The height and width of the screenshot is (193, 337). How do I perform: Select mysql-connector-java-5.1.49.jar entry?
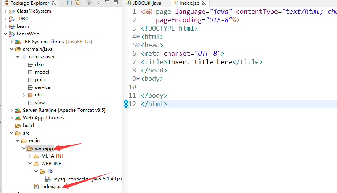[x=87, y=179]
